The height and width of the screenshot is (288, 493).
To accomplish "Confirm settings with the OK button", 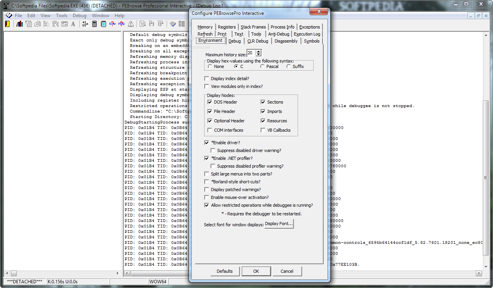I will click(x=256, y=271).
